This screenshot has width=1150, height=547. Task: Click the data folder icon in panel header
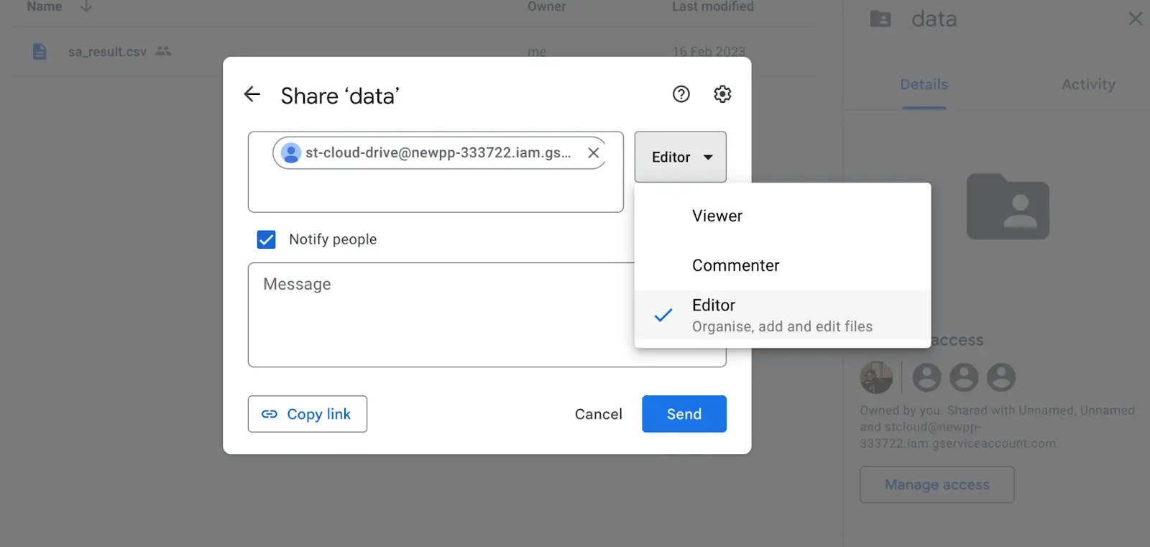(880, 19)
